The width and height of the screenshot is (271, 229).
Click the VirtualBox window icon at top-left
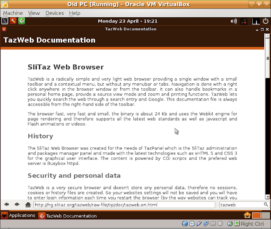(5, 5)
